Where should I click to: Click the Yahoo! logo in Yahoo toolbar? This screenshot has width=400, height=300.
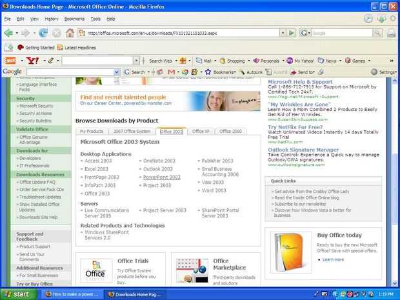point(33,61)
